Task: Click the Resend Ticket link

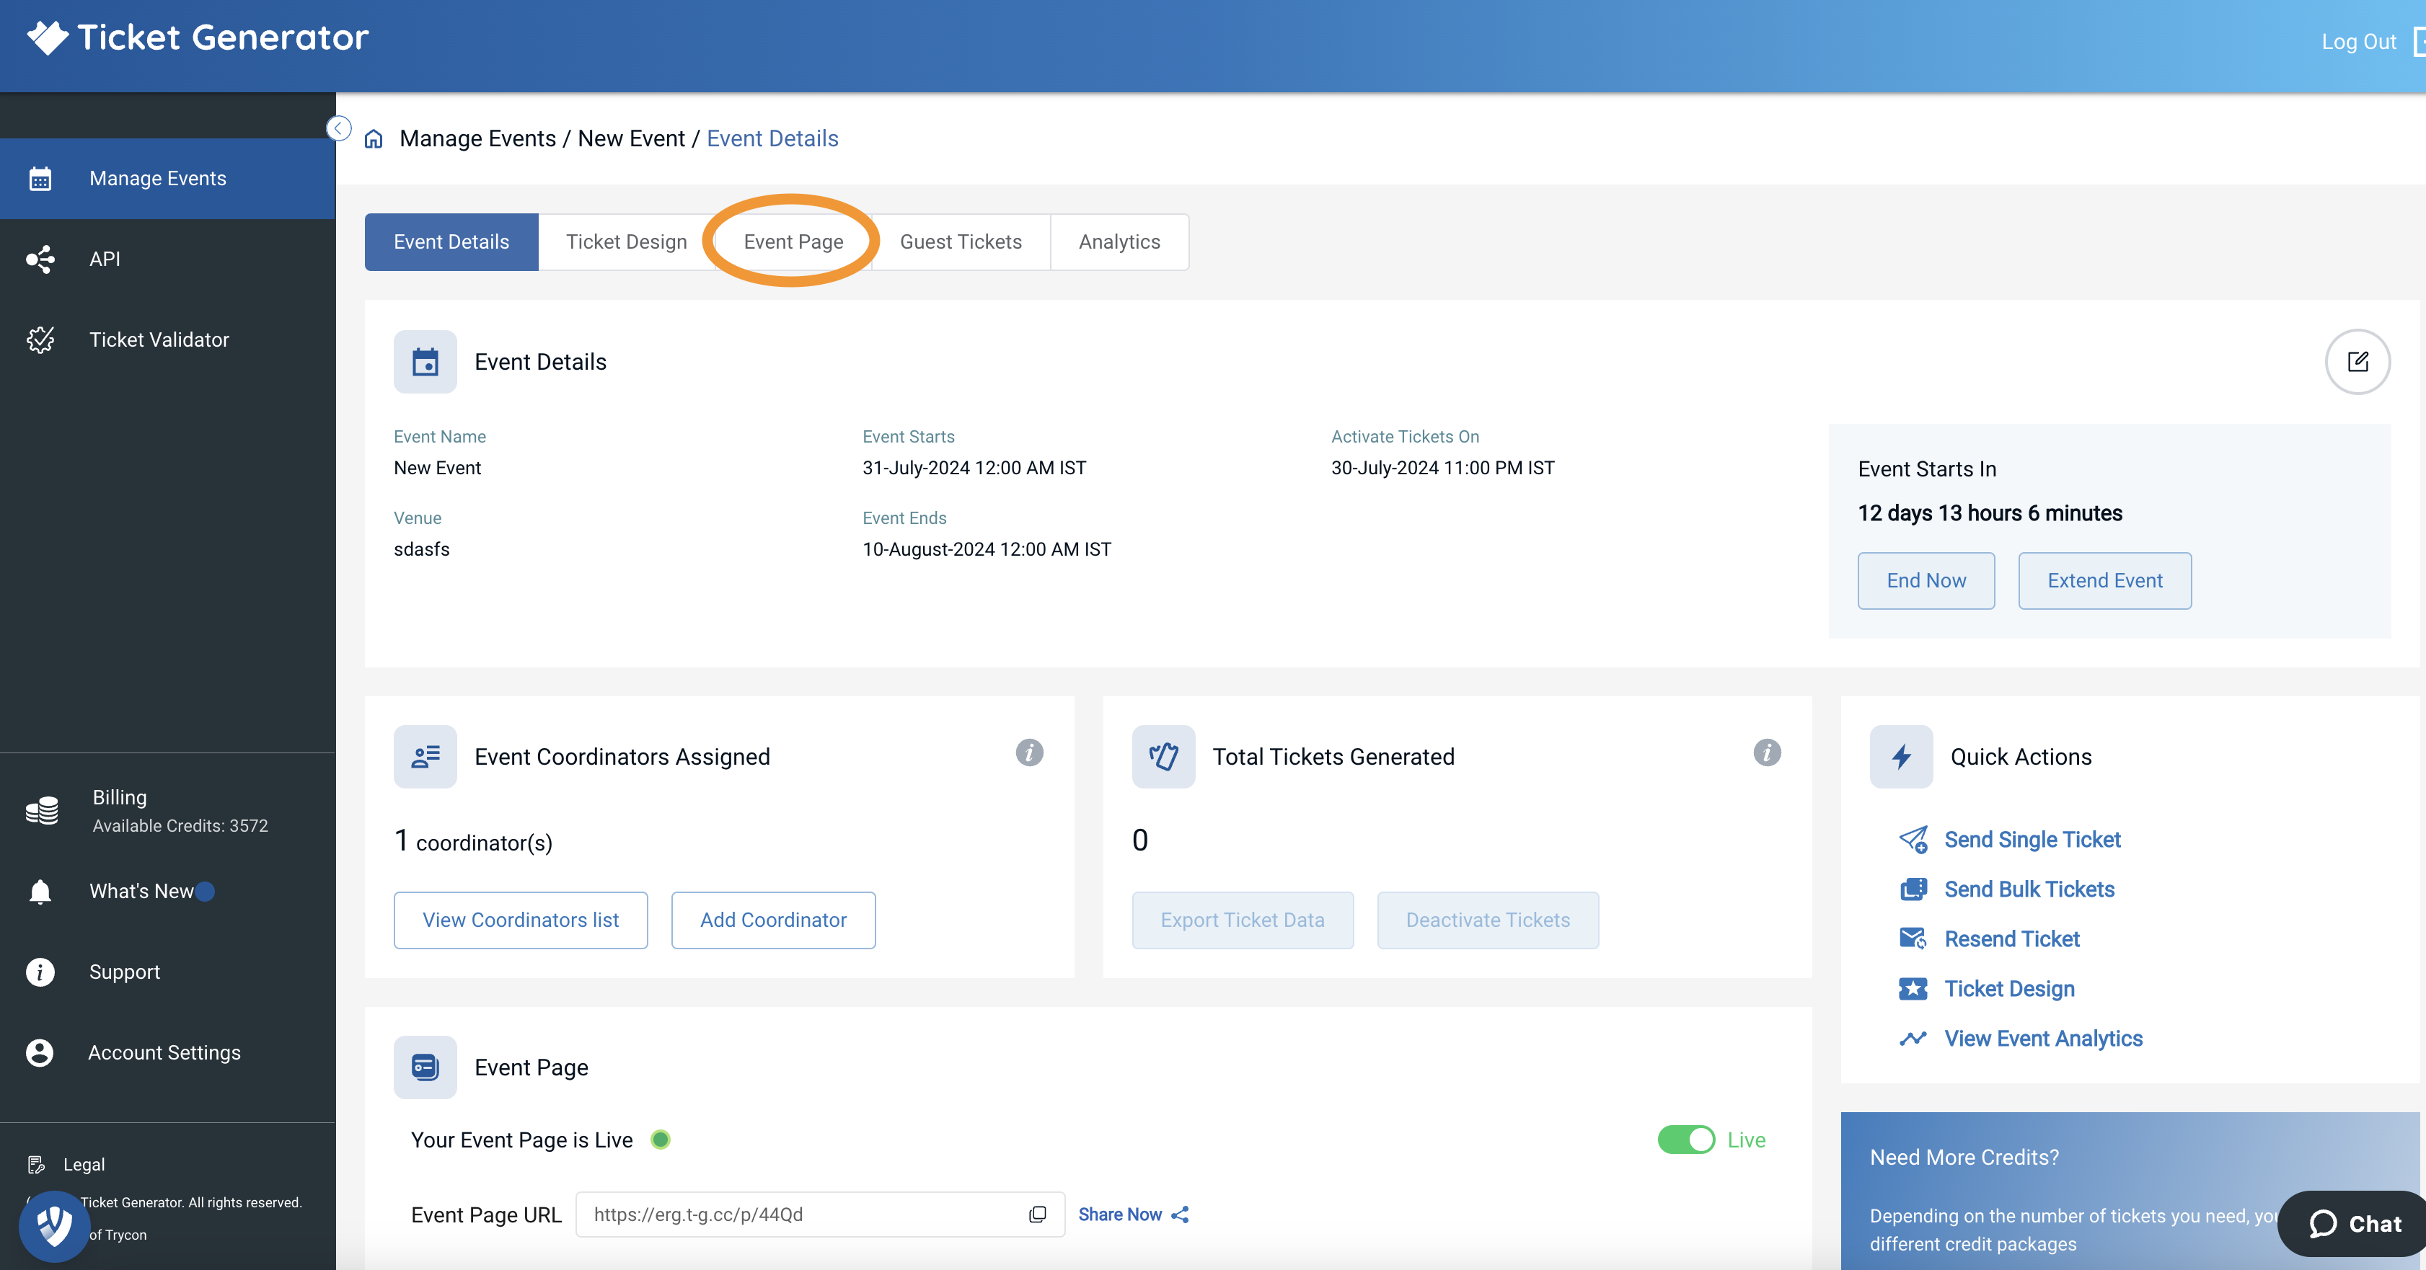Action: tap(2011, 938)
